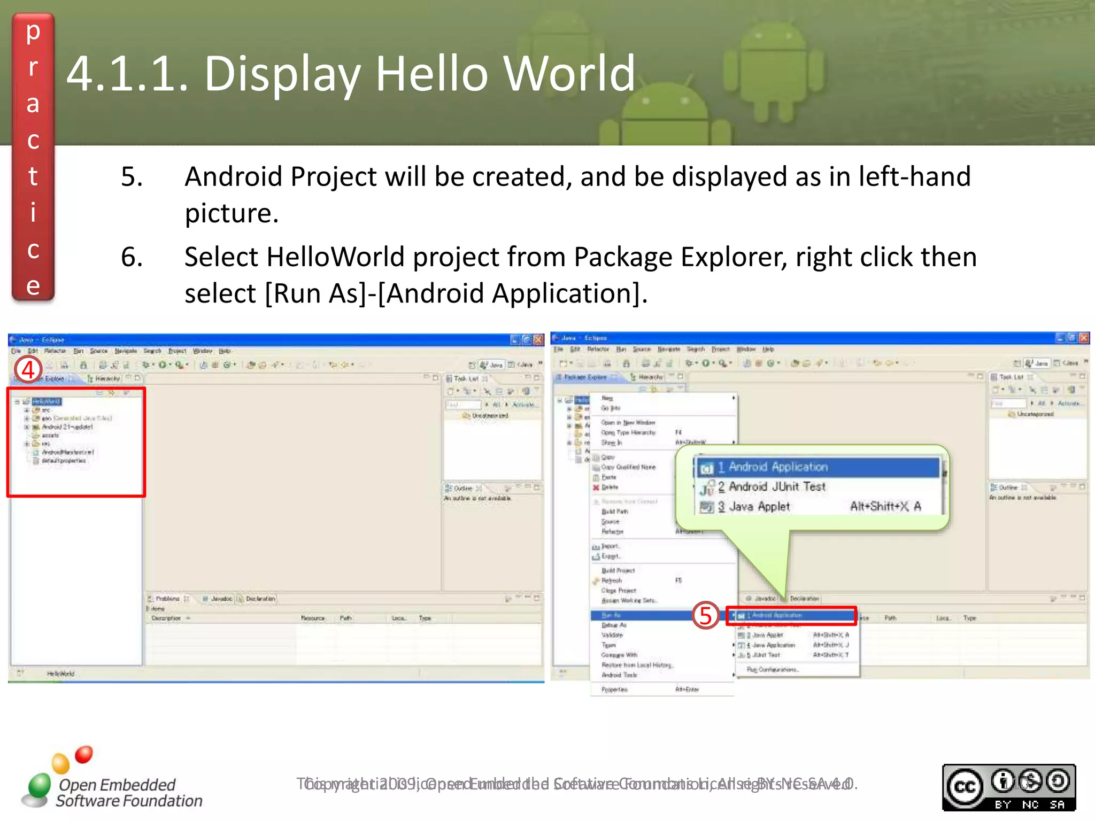This screenshot has height=821, width=1095.
Task: Click Open Perspective icon in right Eclipse window
Action: 1017,363
